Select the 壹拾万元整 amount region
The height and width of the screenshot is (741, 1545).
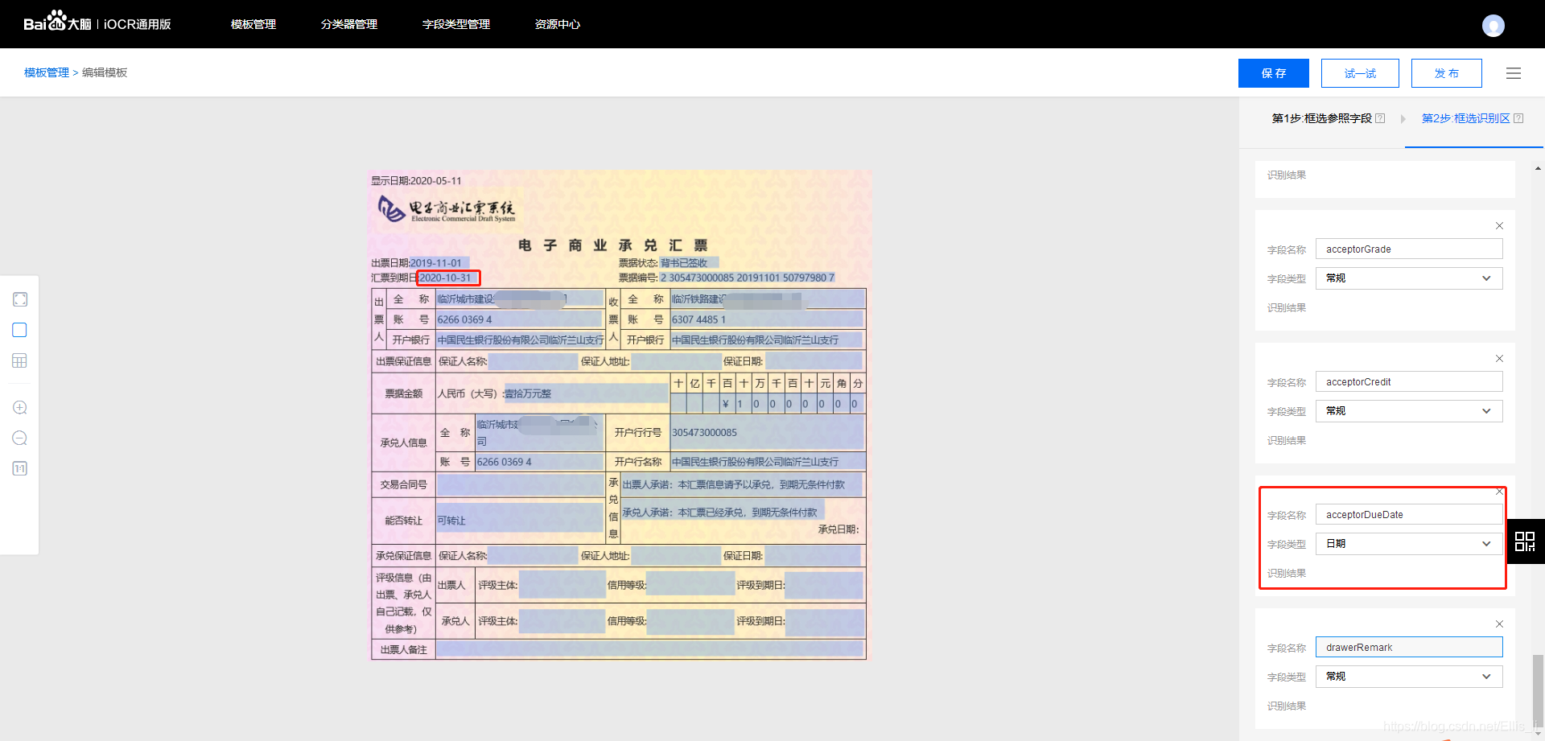click(586, 393)
